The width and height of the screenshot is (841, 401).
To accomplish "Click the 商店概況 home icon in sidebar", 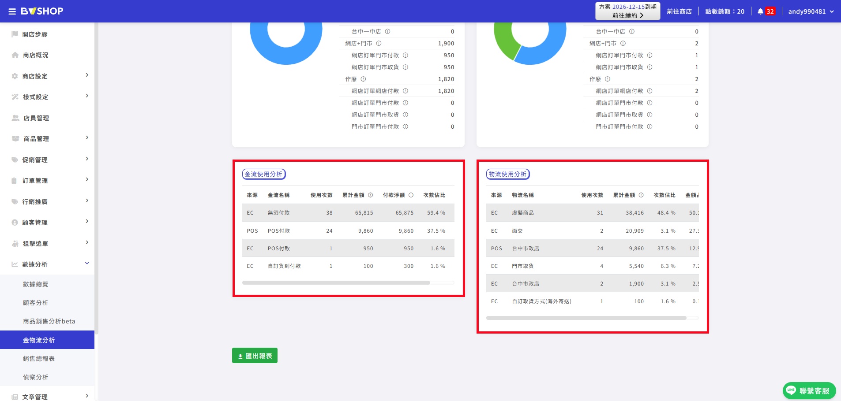I will [15, 55].
